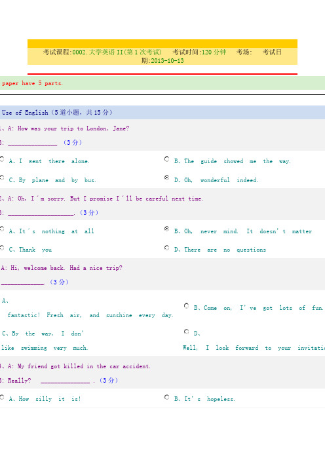Choose option B 'Come on, I've got lots of fun'
The height and width of the screenshot is (460, 325).
186,306
